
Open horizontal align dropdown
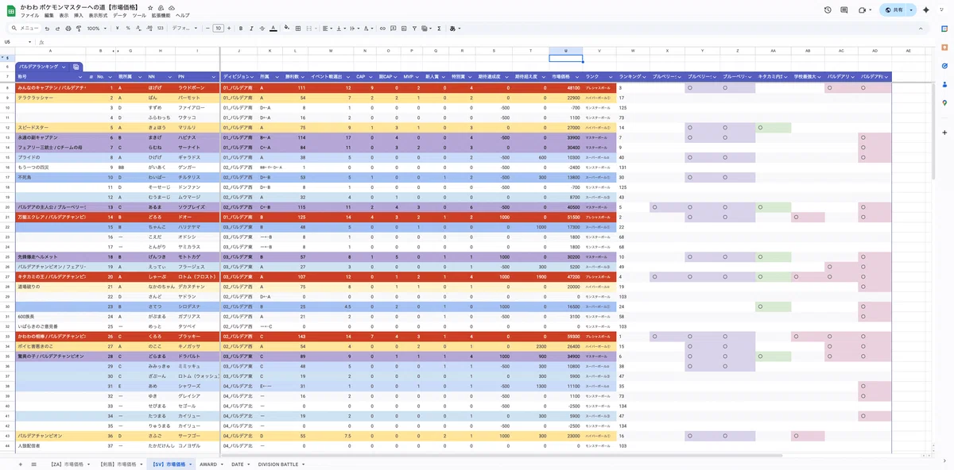(x=327, y=28)
